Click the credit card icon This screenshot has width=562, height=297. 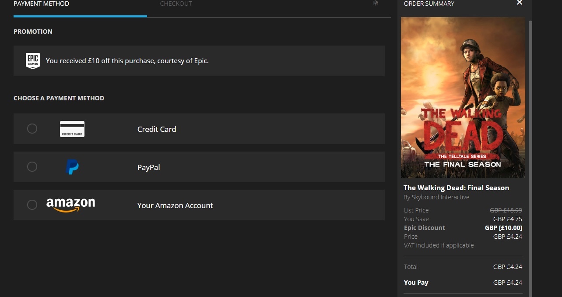click(x=72, y=129)
